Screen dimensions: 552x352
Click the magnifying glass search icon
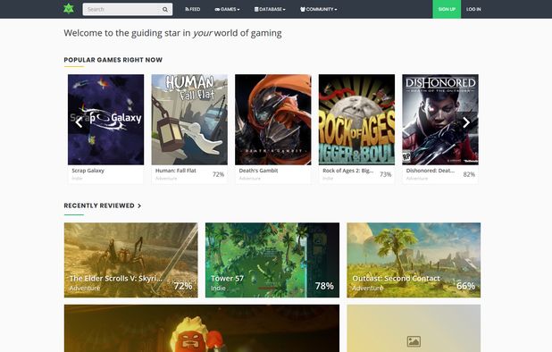tap(165, 10)
